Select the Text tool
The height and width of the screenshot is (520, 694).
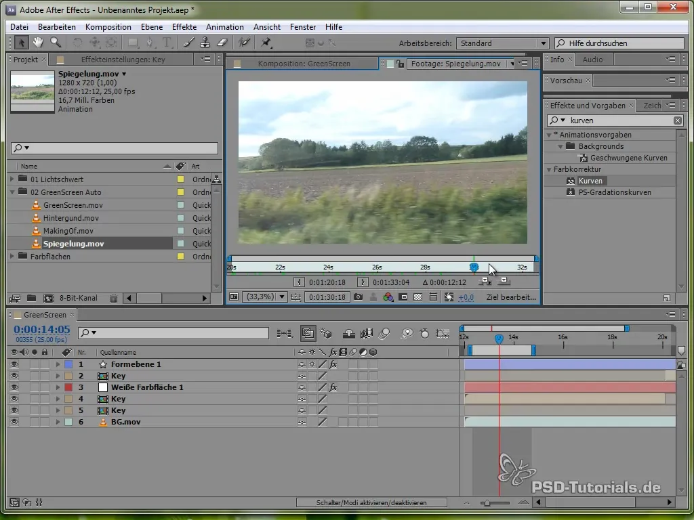coord(167,43)
